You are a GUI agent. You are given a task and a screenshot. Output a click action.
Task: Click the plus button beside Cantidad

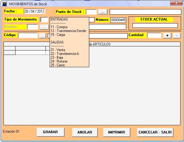pyautogui.click(x=167, y=35)
